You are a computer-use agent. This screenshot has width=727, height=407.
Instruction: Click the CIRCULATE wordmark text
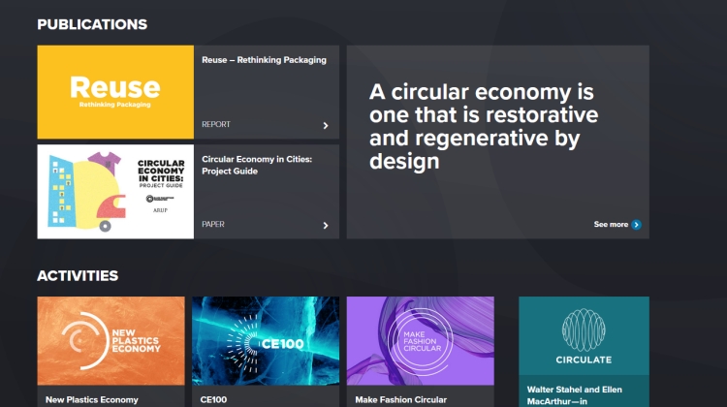pyautogui.click(x=584, y=360)
